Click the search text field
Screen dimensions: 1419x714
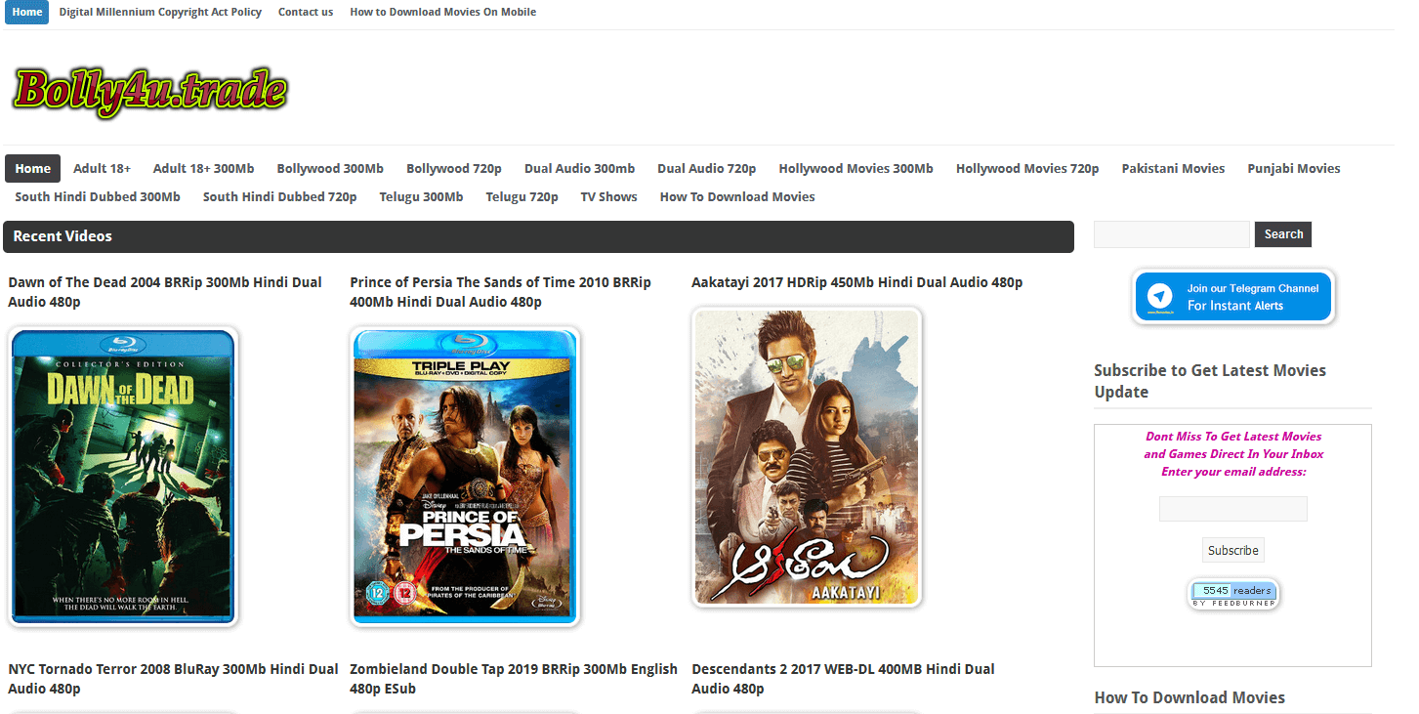[1171, 234]
